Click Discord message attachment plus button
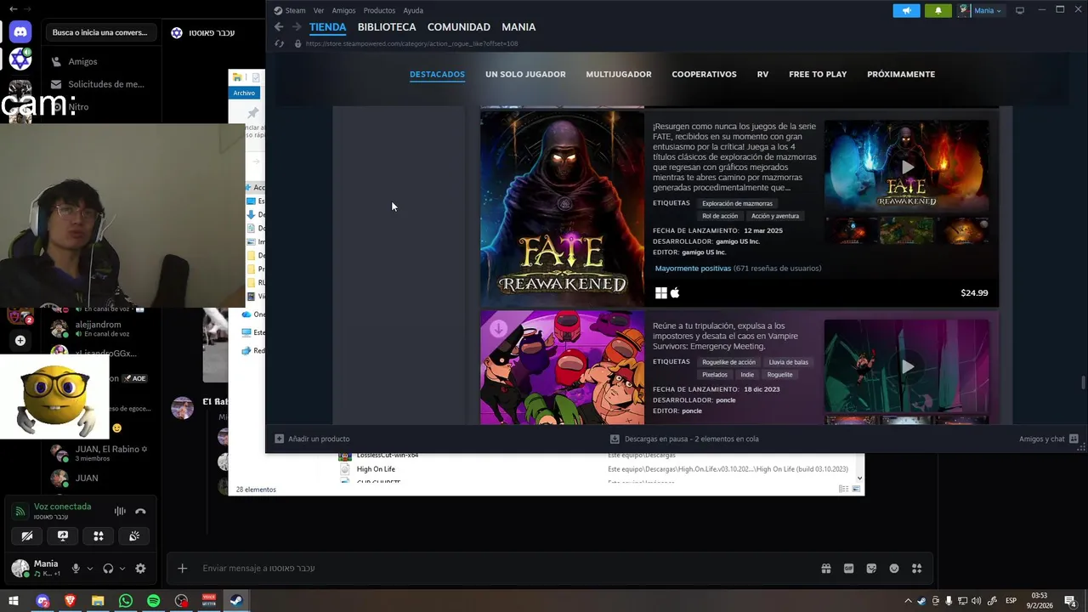The image size is (1088, 612). coord(182,568)
